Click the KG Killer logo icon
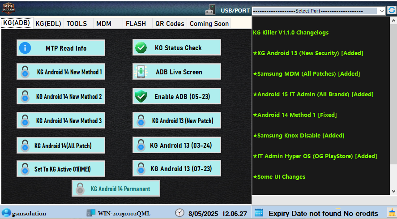Viewport: 397px width, 219px height. [9, 9]
